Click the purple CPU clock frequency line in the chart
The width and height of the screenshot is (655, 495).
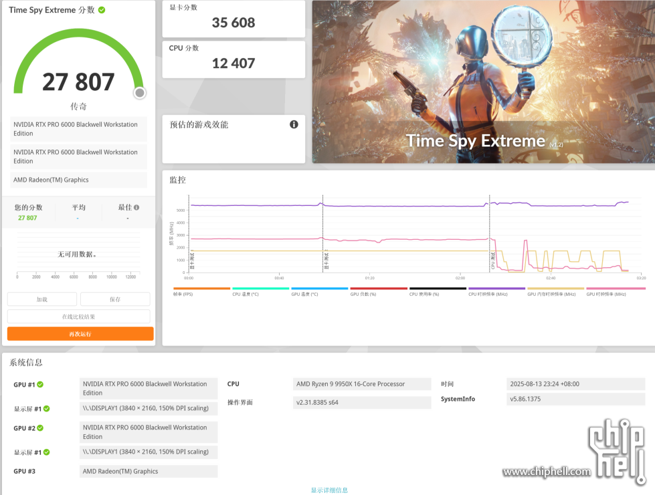click(409, 206)
